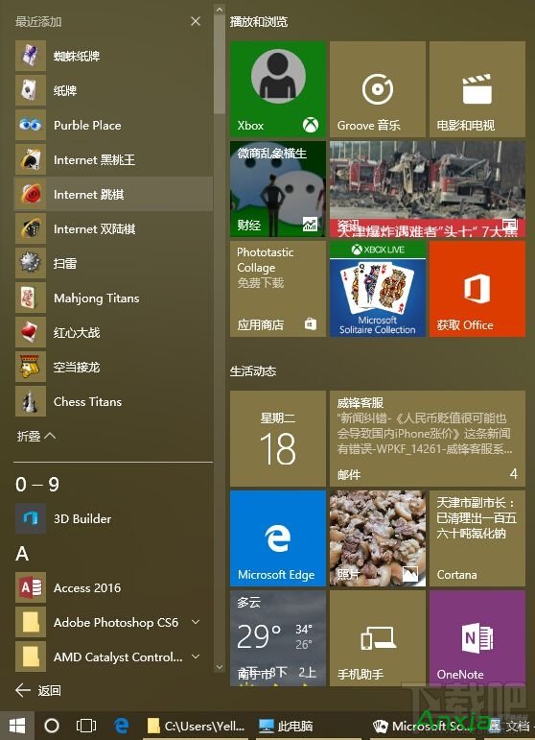This screenshot has width=535, height=740.
Task: Open the 资讯 news tile
Action: point(428,189)
